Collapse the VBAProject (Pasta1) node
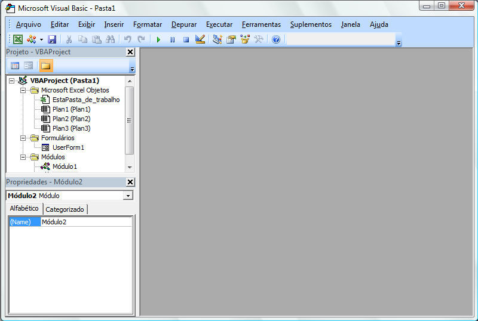 pyautogui.click(x=11, y=81)
